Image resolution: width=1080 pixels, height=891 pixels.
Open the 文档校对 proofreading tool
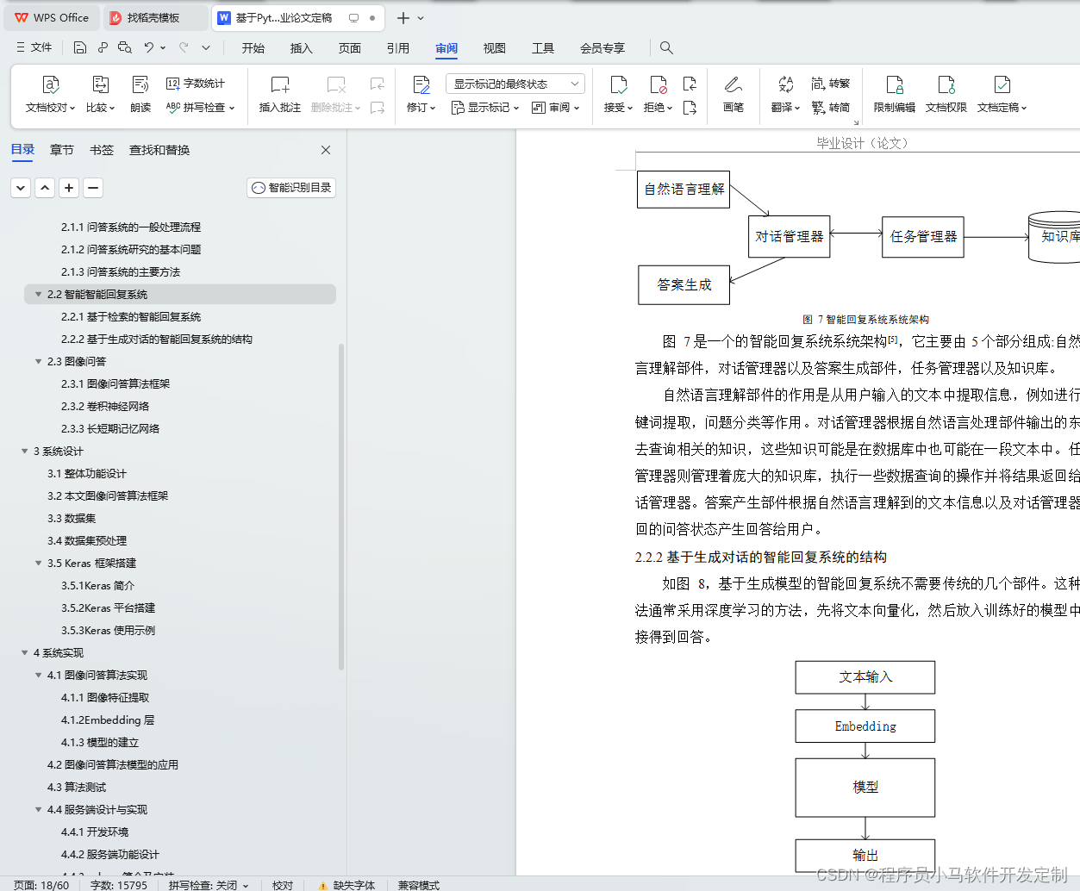[x=50, y=95]
